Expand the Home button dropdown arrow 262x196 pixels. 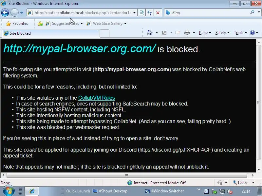pyautogui.click(x=157, y=33)
